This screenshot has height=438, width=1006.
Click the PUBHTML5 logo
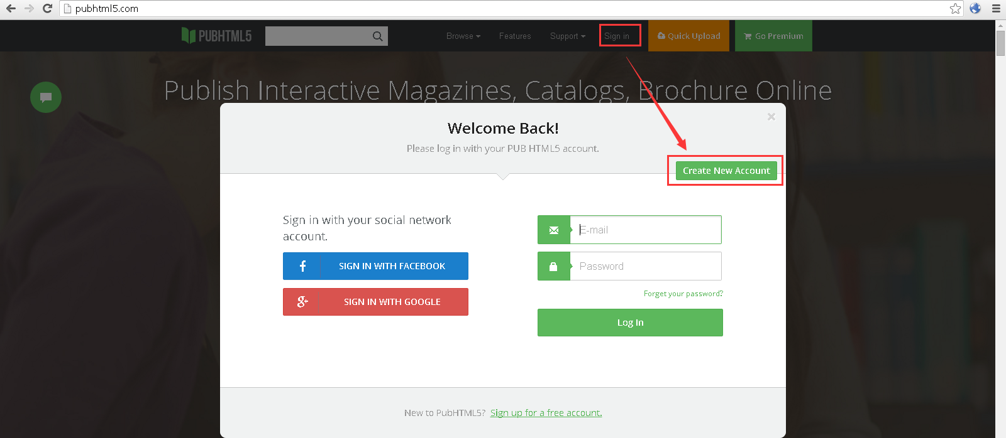coord(216,36)
